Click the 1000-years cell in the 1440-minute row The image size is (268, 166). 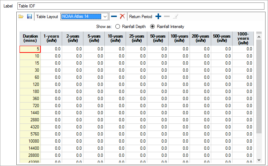[243, 113]
